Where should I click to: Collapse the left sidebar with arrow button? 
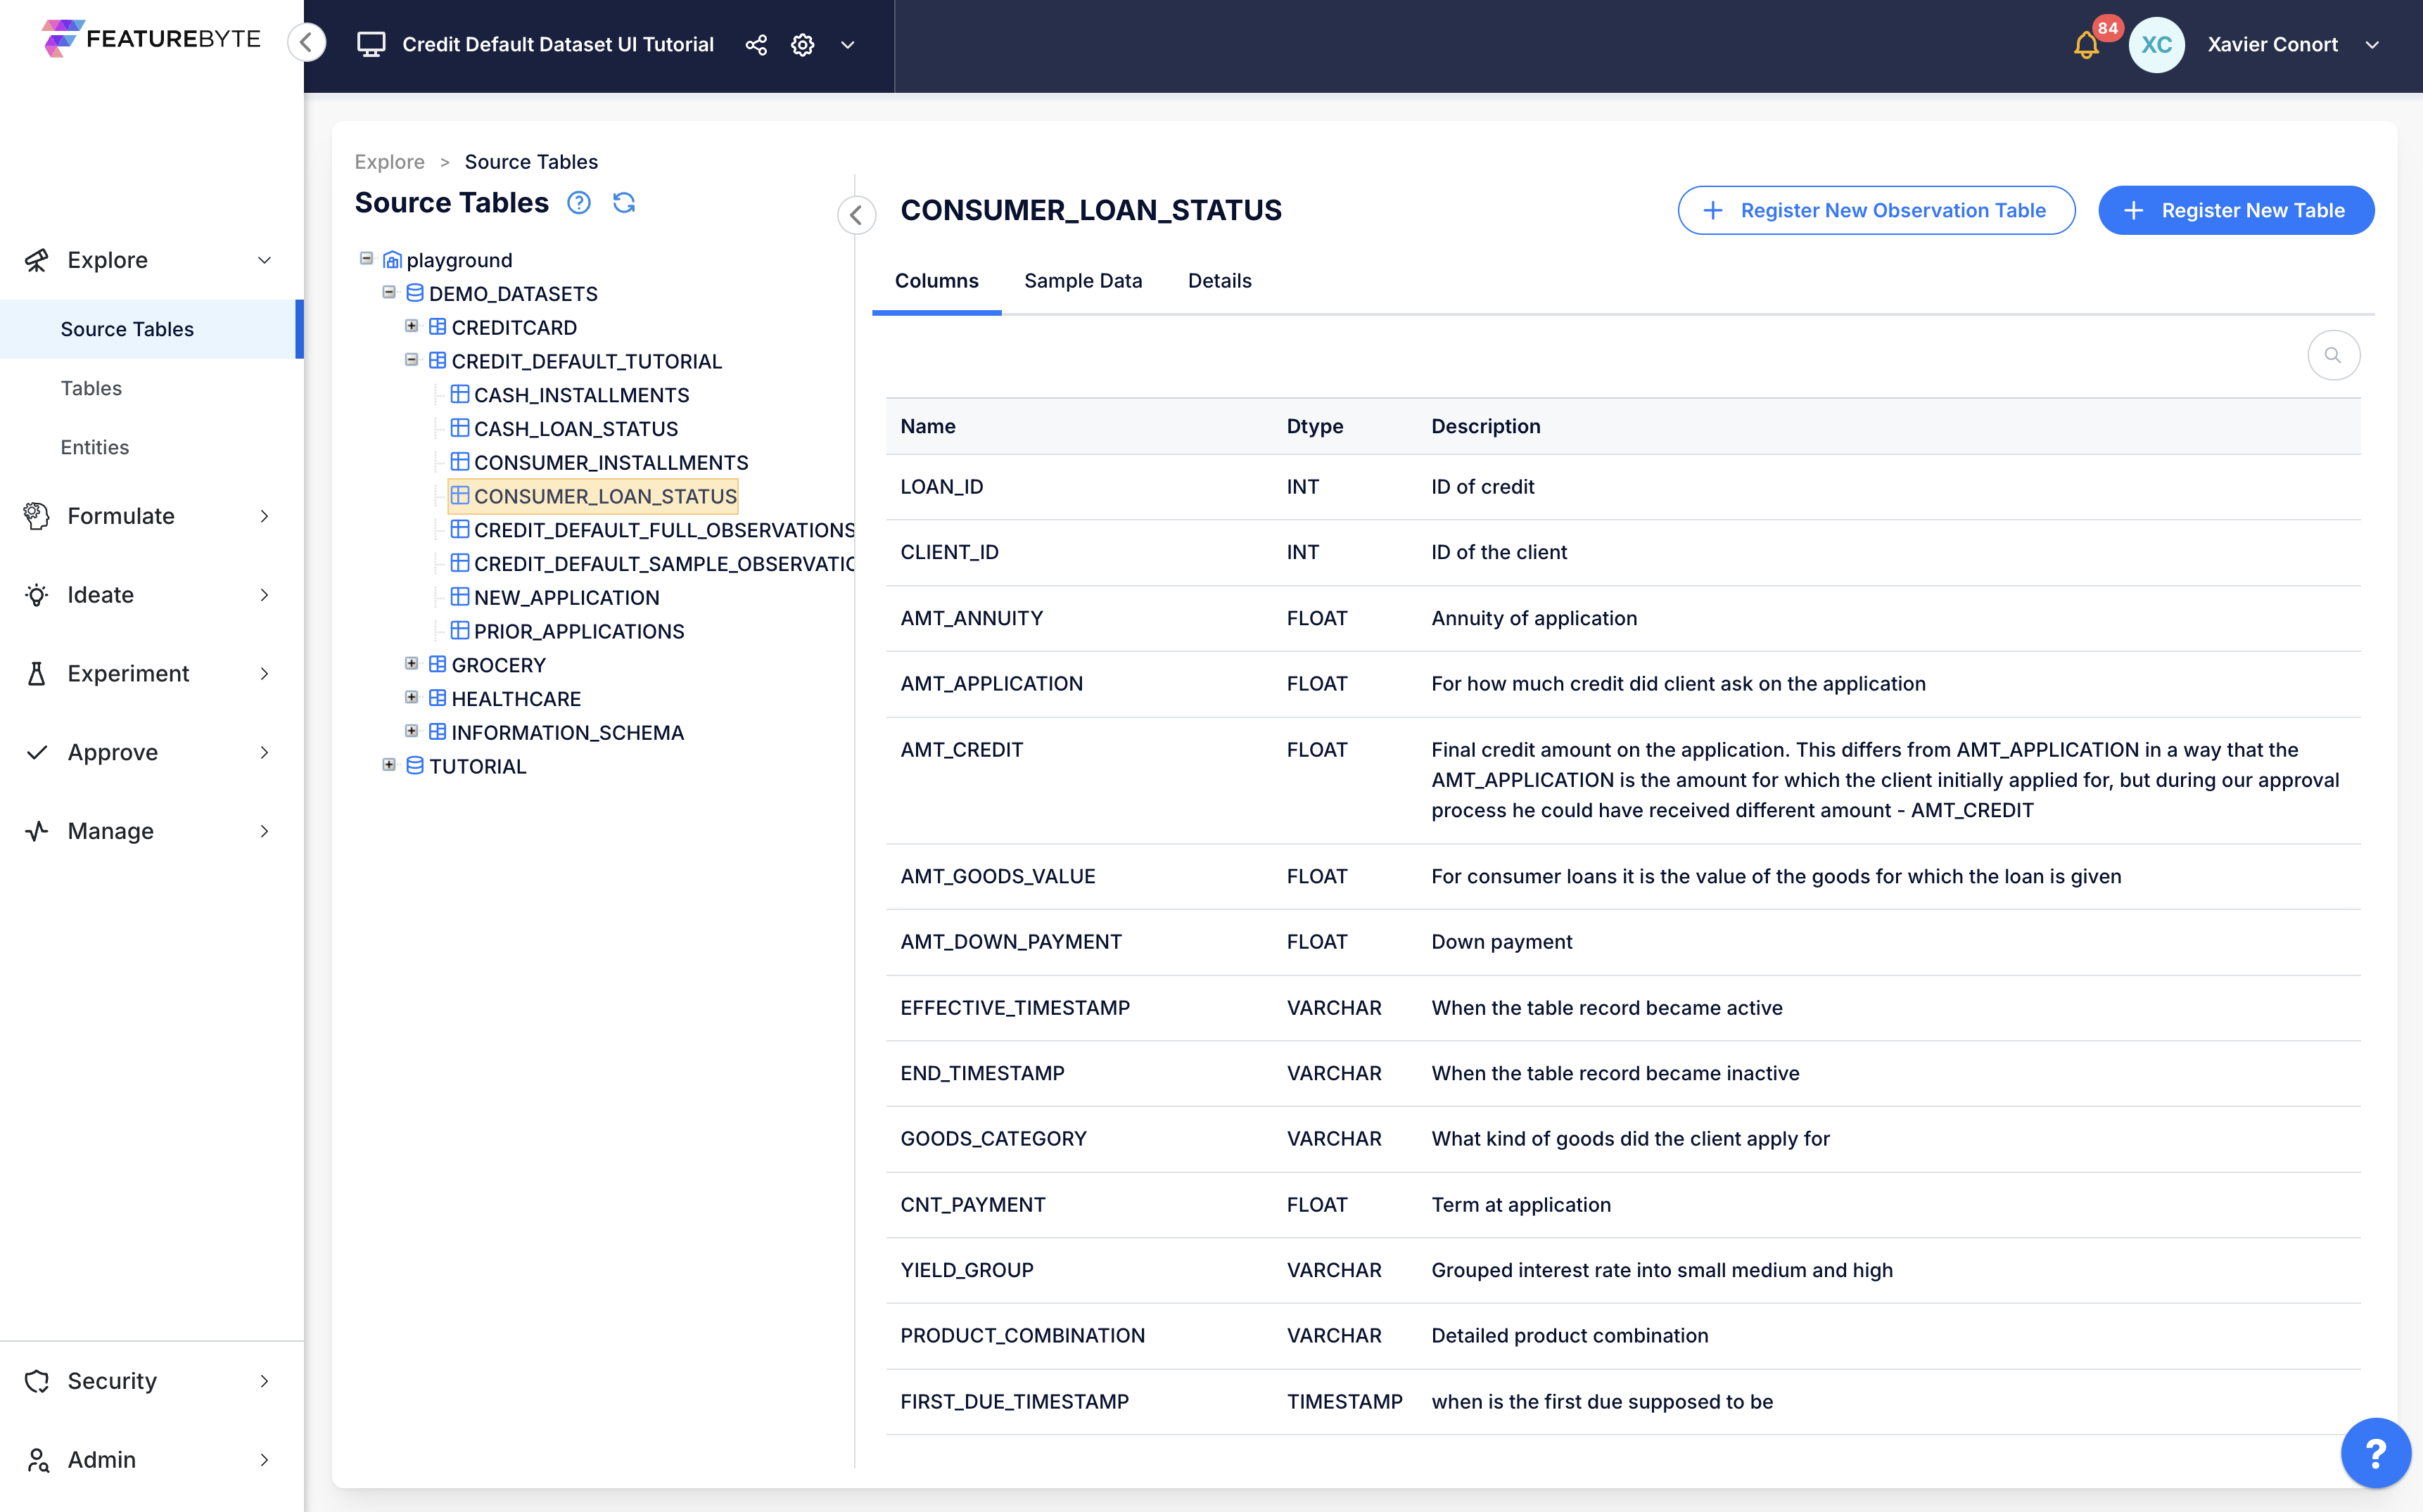[x=307, y=43]
